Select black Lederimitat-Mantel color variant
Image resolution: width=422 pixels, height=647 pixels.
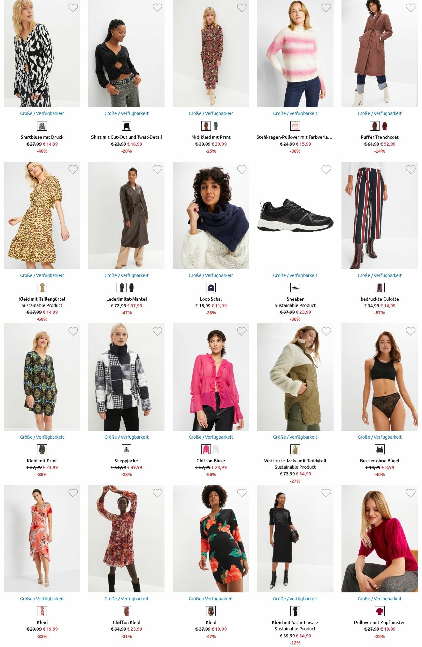[x=131, y=288]
